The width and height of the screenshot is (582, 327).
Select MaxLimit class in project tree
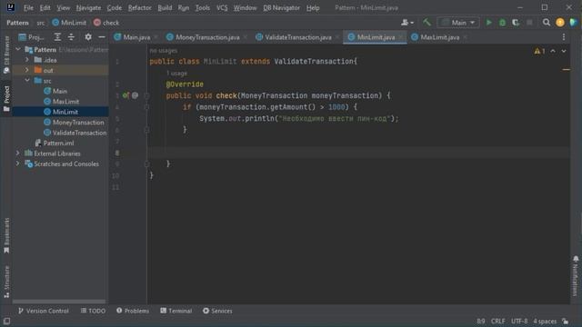pos(65,101)
